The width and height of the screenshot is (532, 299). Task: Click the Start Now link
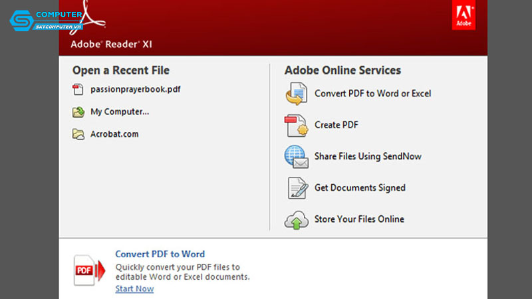[134, 289]
